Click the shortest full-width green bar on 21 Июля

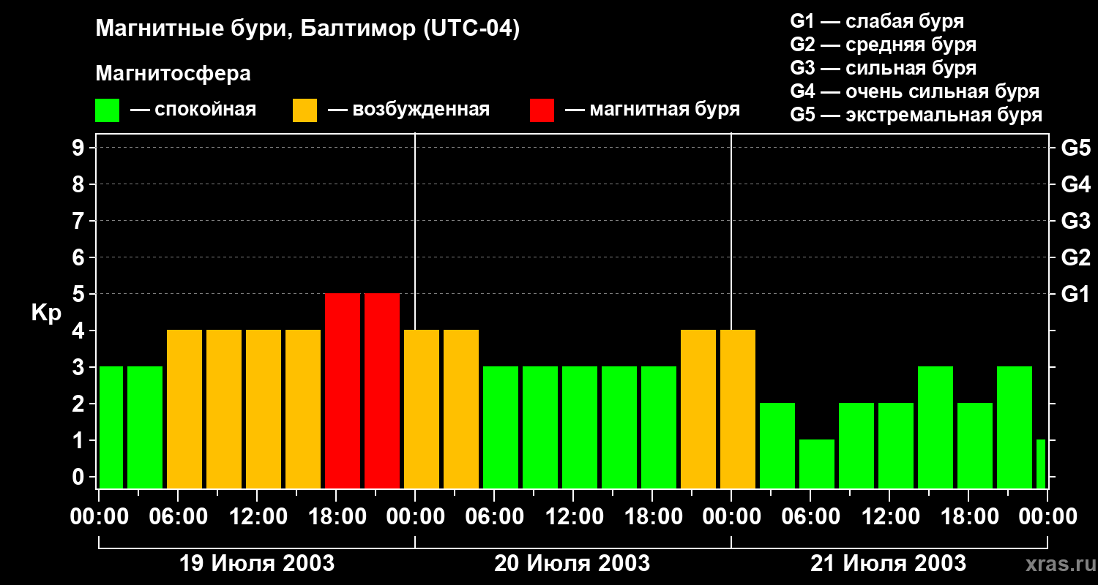817,464
